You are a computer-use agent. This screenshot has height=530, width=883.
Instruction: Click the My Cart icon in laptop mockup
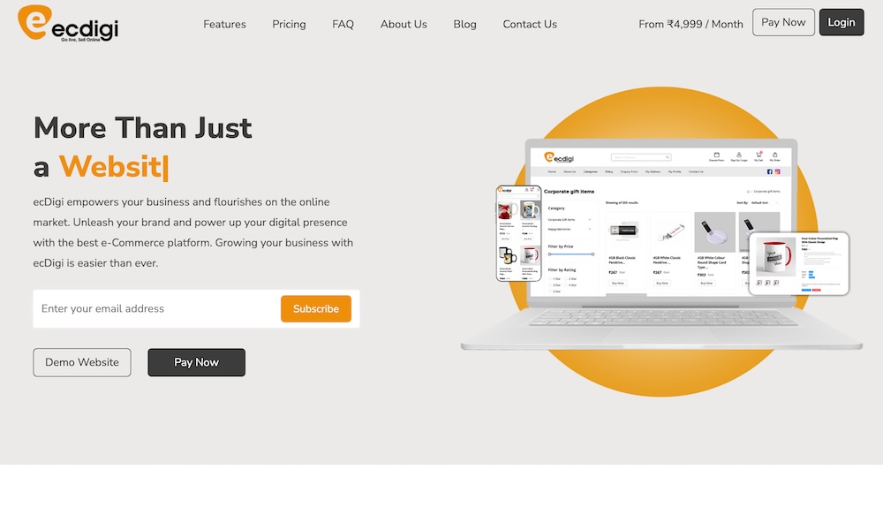click(758, 155)
